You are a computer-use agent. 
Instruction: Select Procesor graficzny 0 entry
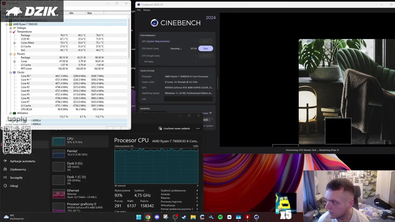(80, 207)
